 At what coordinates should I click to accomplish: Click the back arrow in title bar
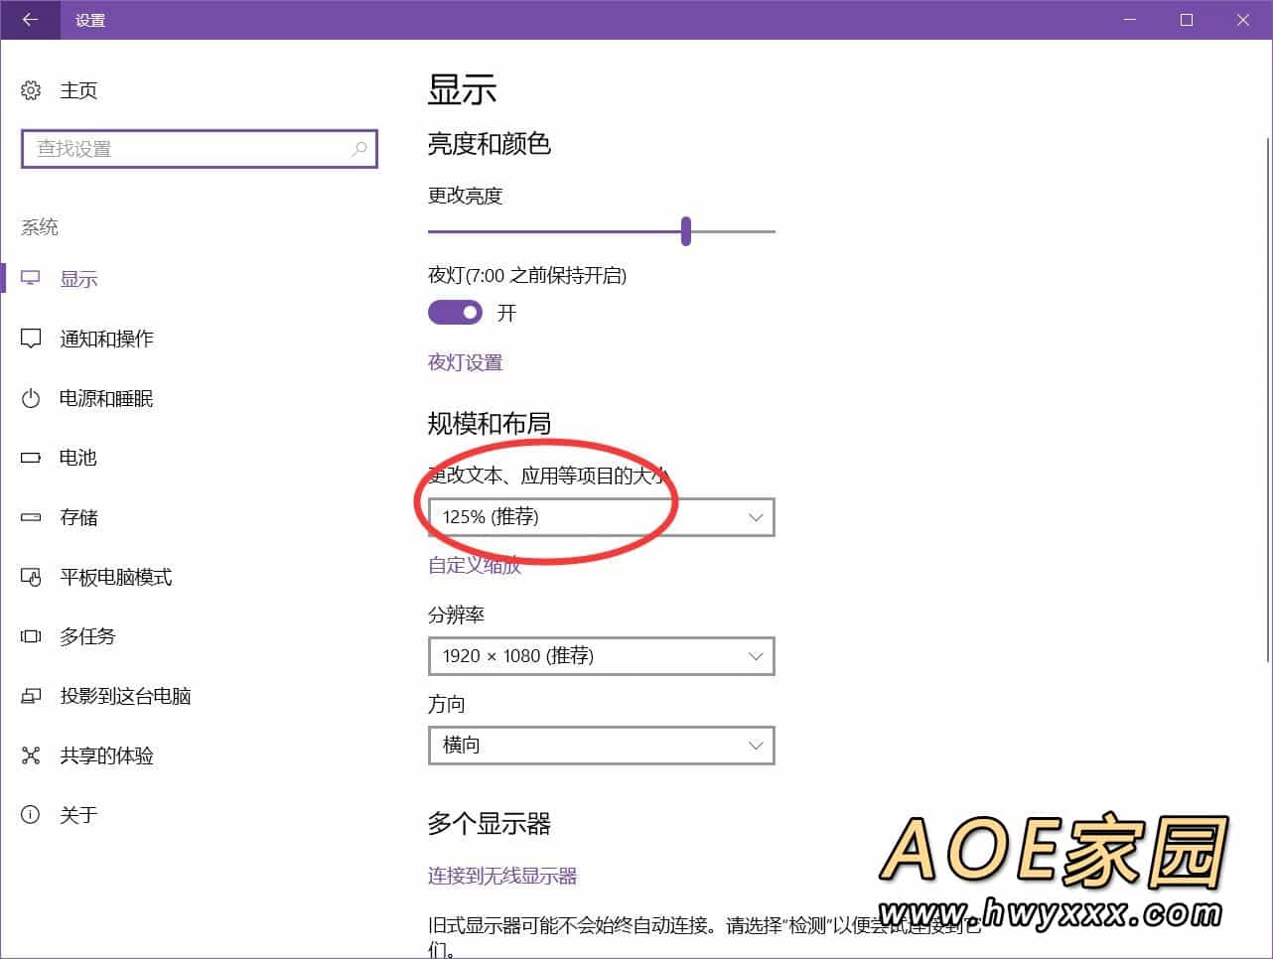tap(30, 20)
